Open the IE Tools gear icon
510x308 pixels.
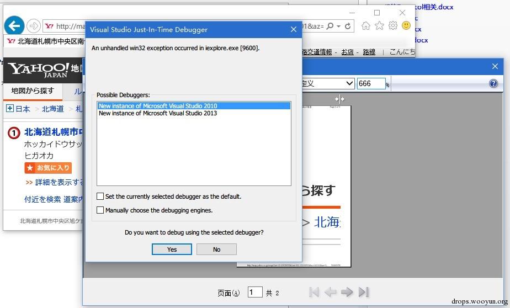pos(392,25)
